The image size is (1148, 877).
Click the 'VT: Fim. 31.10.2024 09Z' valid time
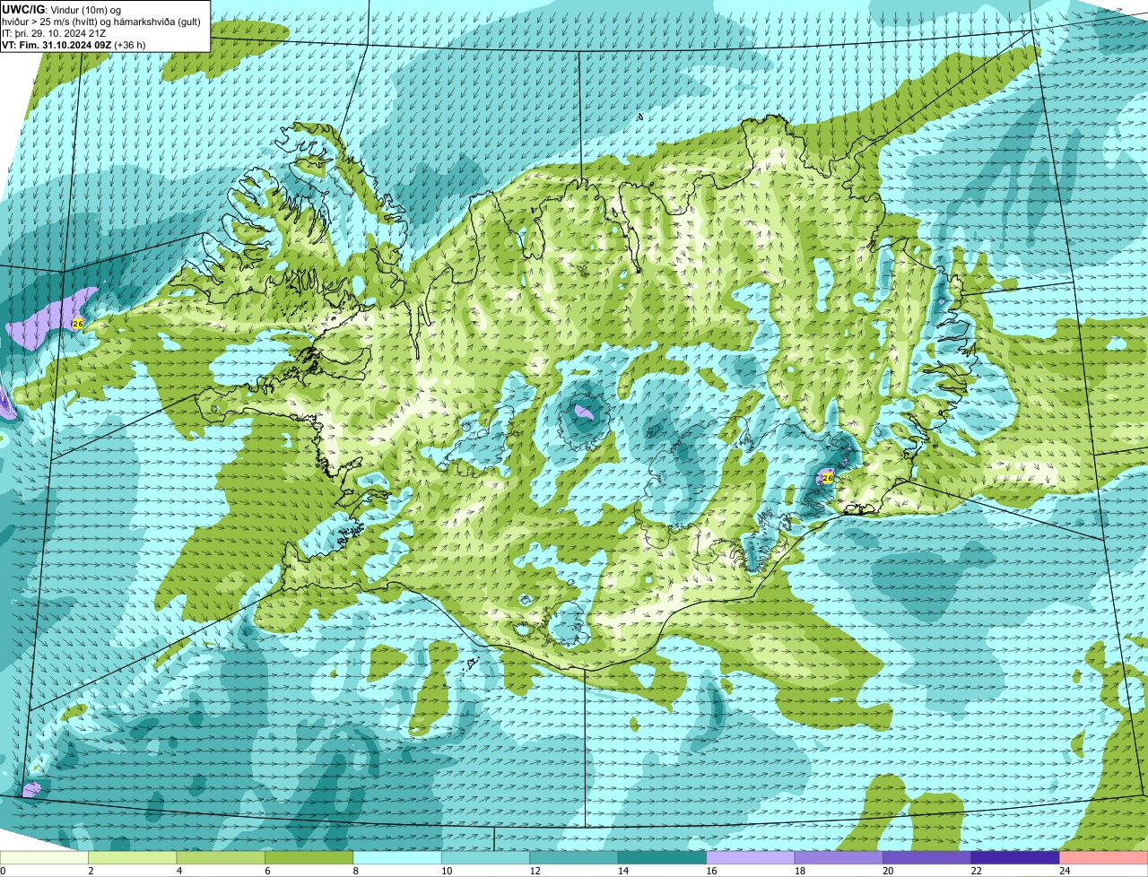click(57, 45)
